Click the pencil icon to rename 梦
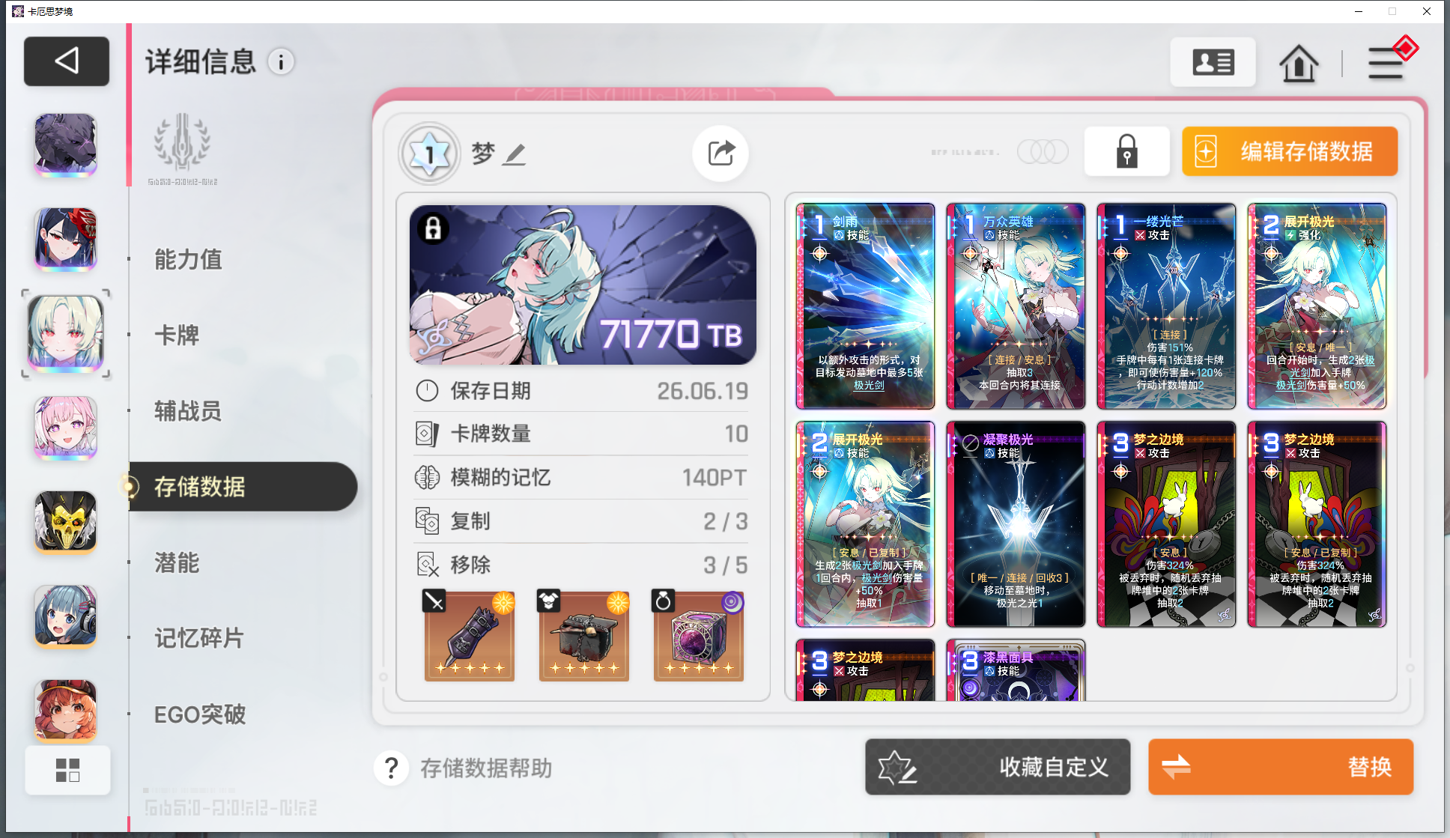The width and height of the screenshot is (1450, 838). coord(514,155)
